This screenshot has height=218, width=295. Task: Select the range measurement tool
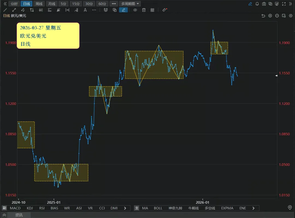click(67, 10)
